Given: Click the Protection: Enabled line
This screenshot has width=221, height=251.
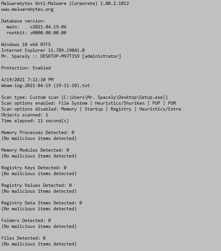Looking at the screenshot, I should point(26,68).
